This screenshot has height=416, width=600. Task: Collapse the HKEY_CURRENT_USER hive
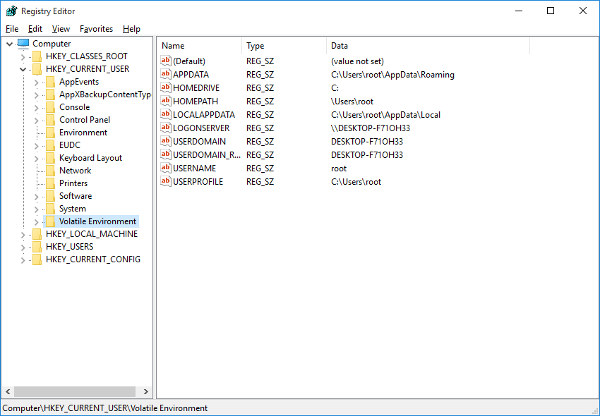(x=23, y=70)
